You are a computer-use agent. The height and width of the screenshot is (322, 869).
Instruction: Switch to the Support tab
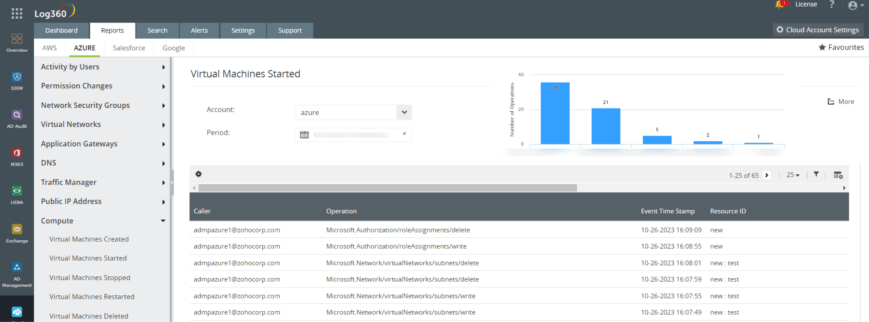tap(290, 30)
